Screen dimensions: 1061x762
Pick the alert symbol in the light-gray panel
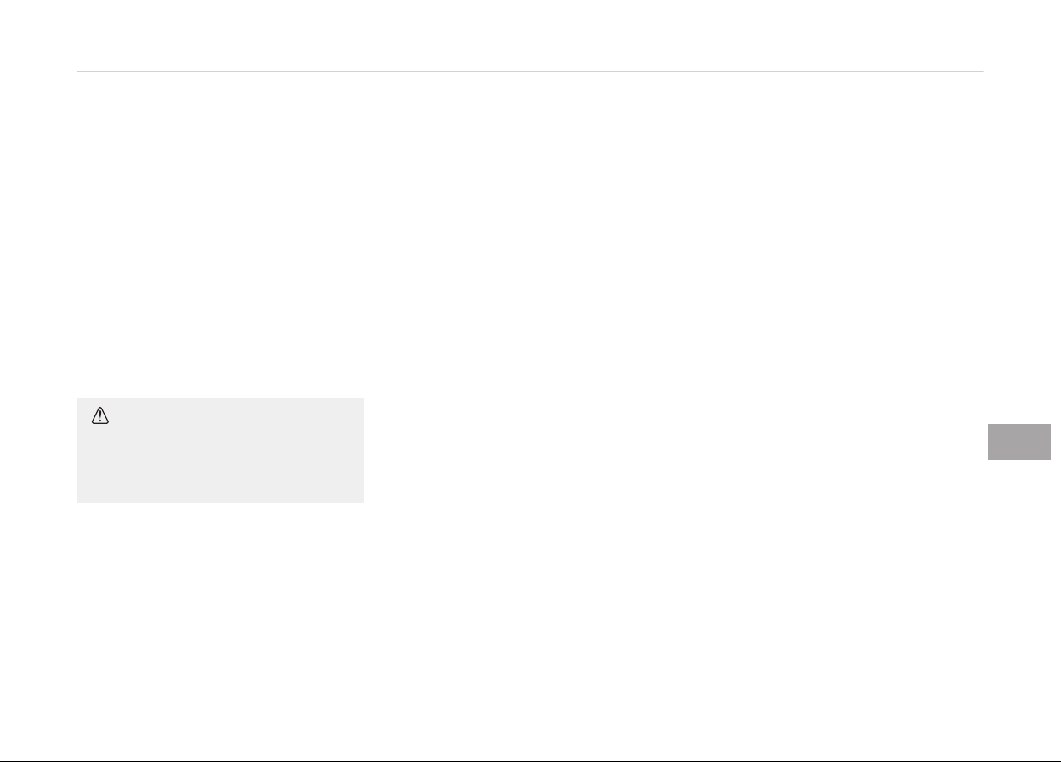[x=101, y=415]
